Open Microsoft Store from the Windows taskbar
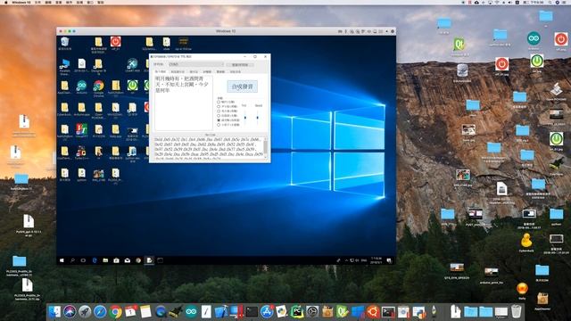This screenshot has height=321, width=571. click(x=116, y=260)
